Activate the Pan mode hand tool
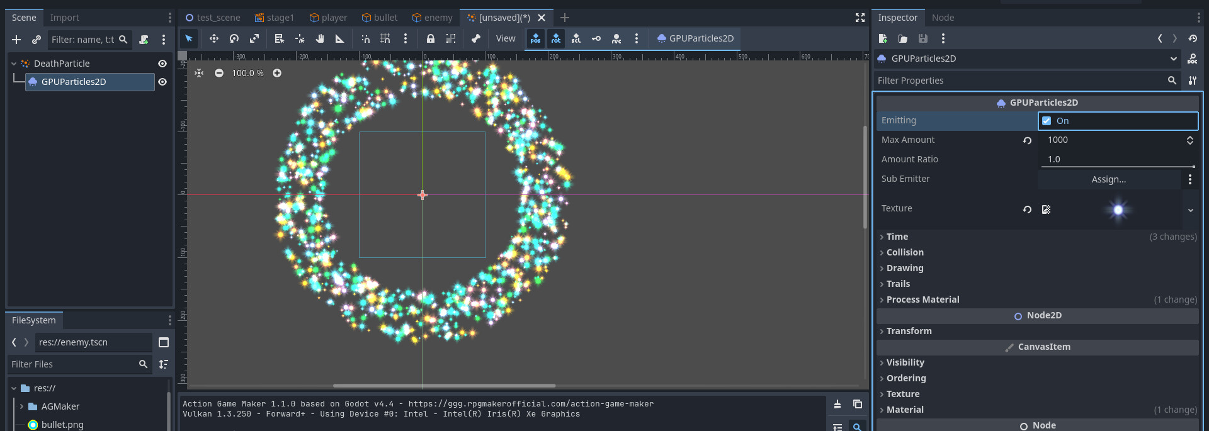 pos(320,39)
